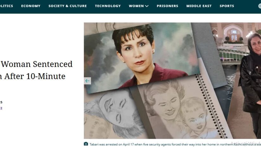This screenshot has height=148, width=261.
Task: Go to the Technology section
Action: tap(108, 6)
